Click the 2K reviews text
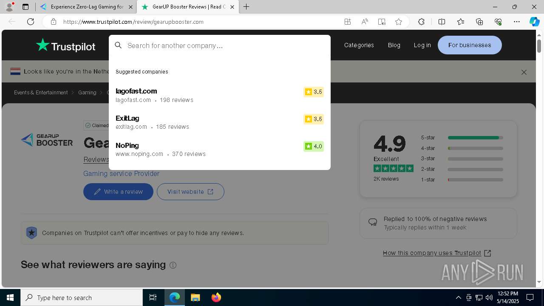 tap(386, 179)
